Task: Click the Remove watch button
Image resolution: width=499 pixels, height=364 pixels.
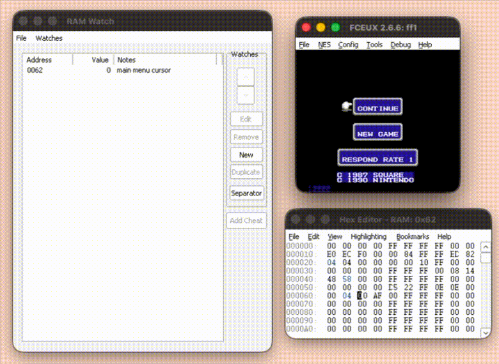Action: [x=246, y=137]
